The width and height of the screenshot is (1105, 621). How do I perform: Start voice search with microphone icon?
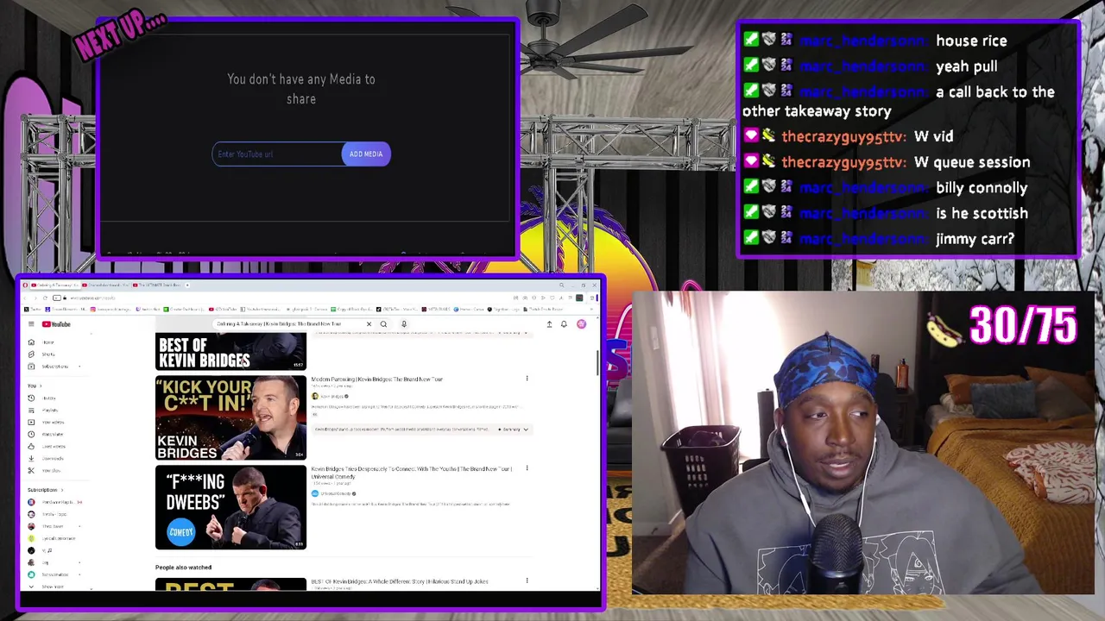403,324
